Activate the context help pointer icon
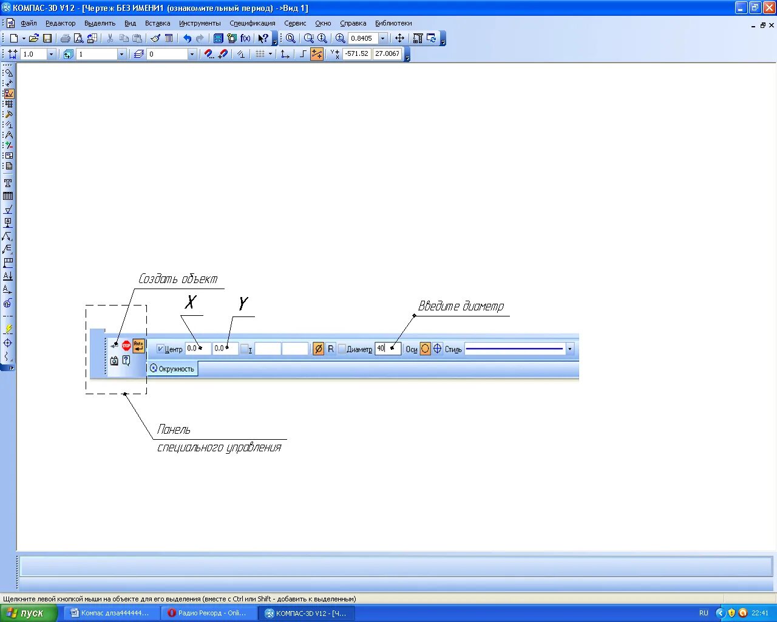777x622 pixels. [263, 38]
